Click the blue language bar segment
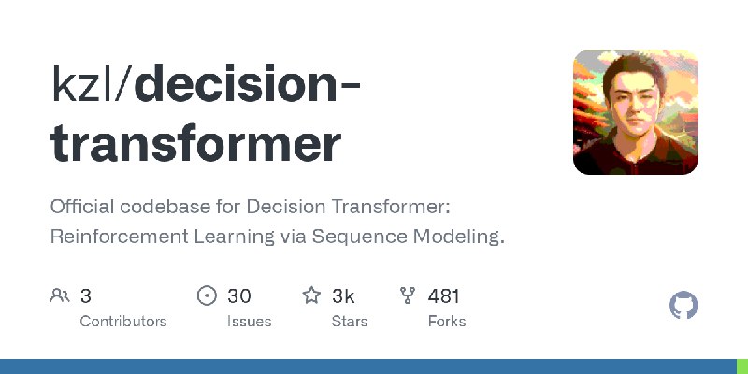748x374 pixels. pyautogui.click(x=368, y=367)
